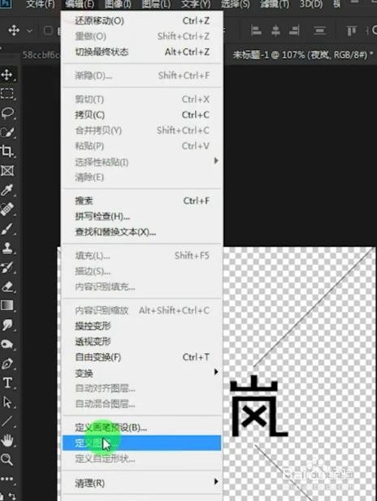This screenshot has width=377, height=501.
Task: Select the Rectangular Marquee tool
Action: tap(7, 94)
